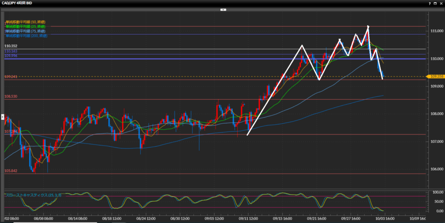Select the 25-period green moving average label
This screenshot has width=445, height=223.
tap(25, 26)
